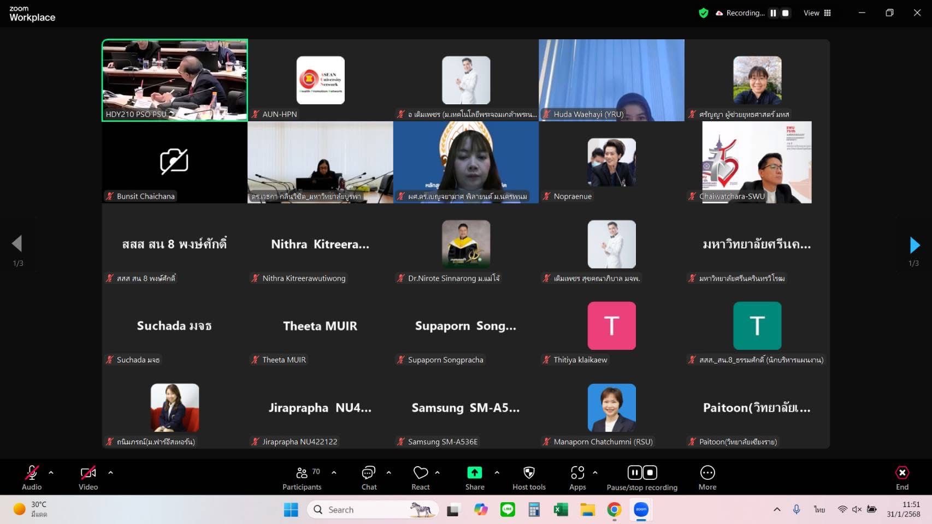Open the View layout menu
This screenshot has width=932, height=524.
tap(817, 13)
